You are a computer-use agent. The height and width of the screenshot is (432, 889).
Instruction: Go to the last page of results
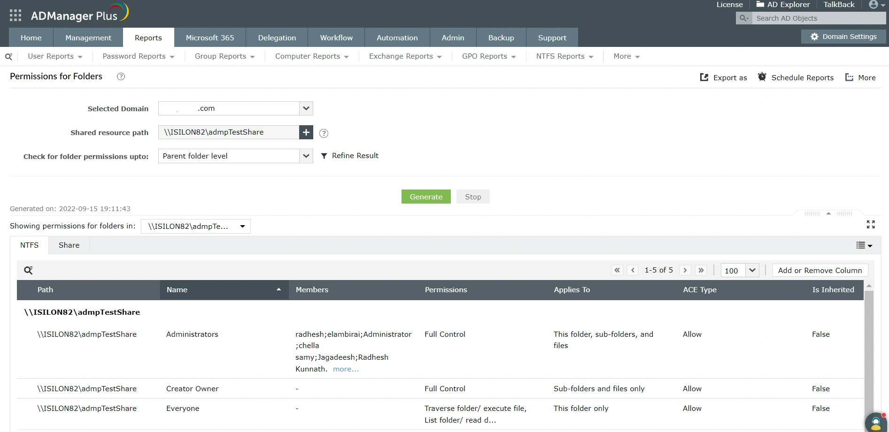pyautogui.click(x=701, y=270)
